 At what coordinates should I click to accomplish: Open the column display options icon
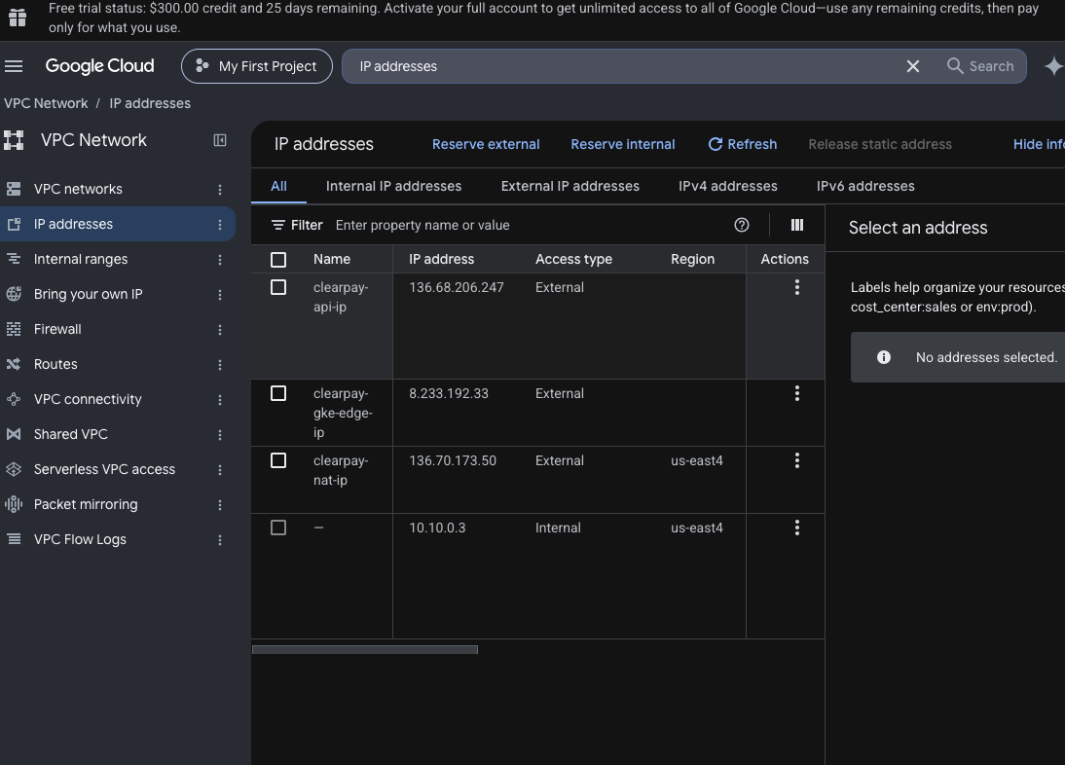797,225
